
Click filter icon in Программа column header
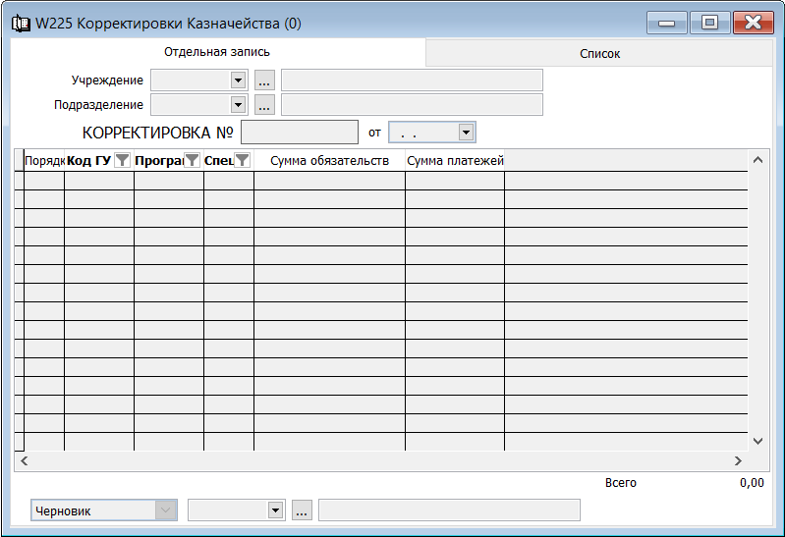[x=193, y=161]
